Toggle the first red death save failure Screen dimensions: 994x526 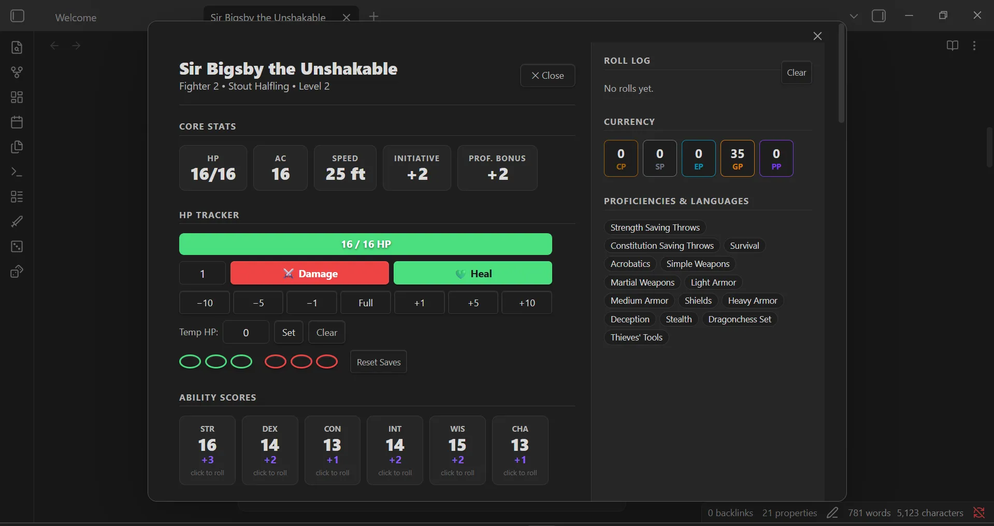pyautogui.click(x=276, y=361)
